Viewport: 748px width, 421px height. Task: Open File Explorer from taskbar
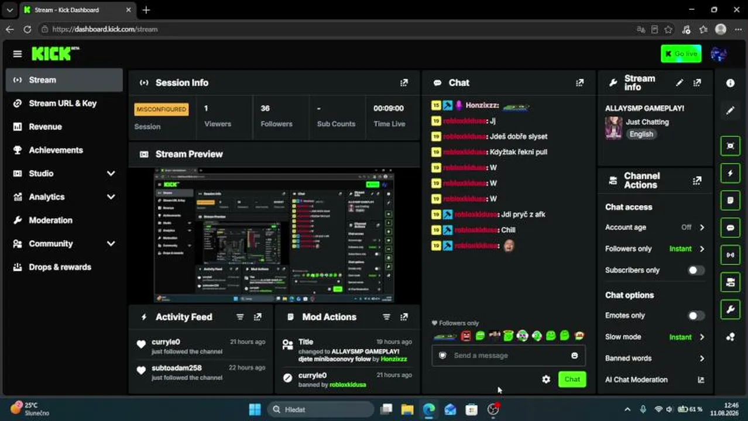(x=407, y=409)
